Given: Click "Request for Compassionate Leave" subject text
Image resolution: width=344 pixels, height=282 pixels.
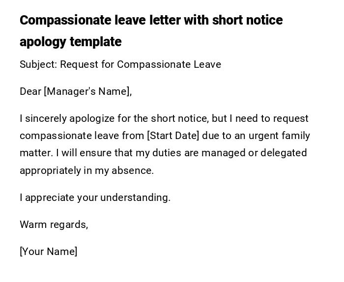Looking at the screenshot, I should [141, 64].
